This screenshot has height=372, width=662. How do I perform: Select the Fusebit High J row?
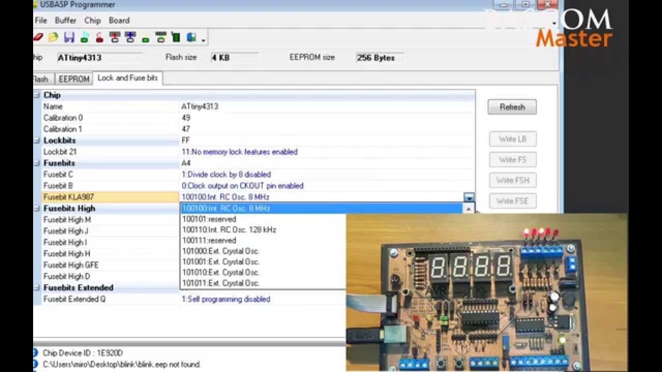(x=110, y=231)
